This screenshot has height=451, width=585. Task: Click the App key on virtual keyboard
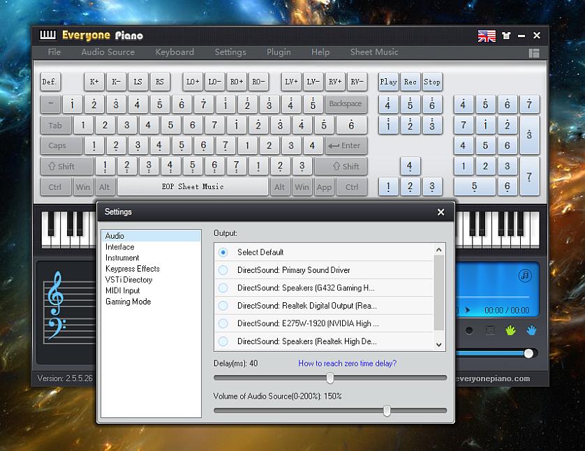pyautogui.click(x=324, y=187)
